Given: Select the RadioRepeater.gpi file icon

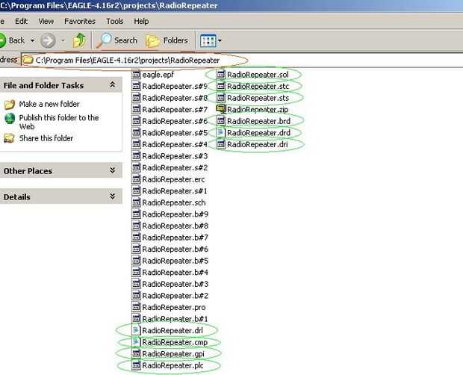Looking at the screenshot, I should point(136,353).
